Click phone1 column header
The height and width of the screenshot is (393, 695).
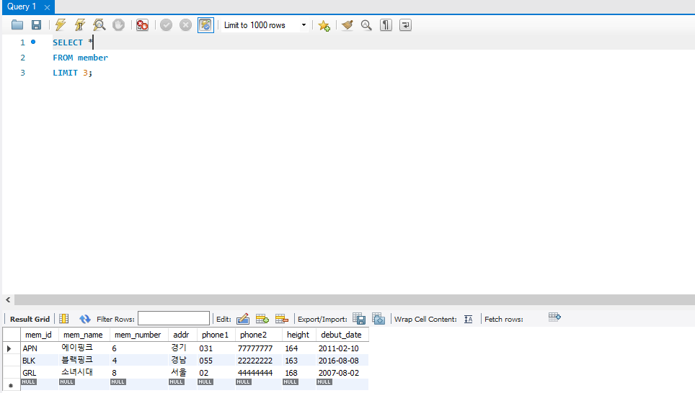tap(215, 335)
